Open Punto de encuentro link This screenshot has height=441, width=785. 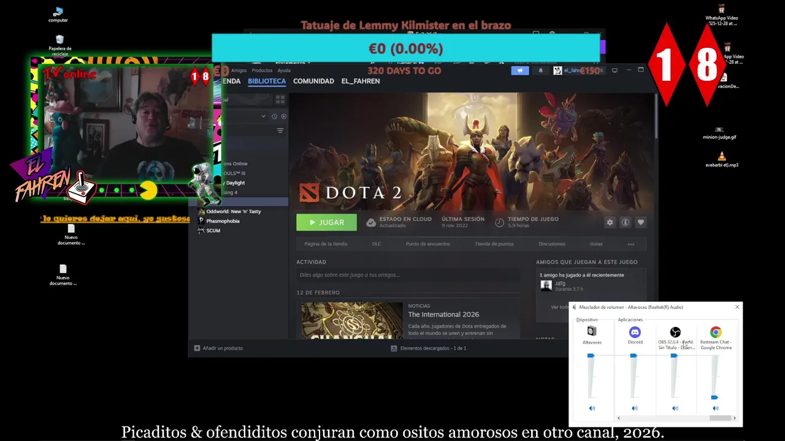tap(427, 244)
